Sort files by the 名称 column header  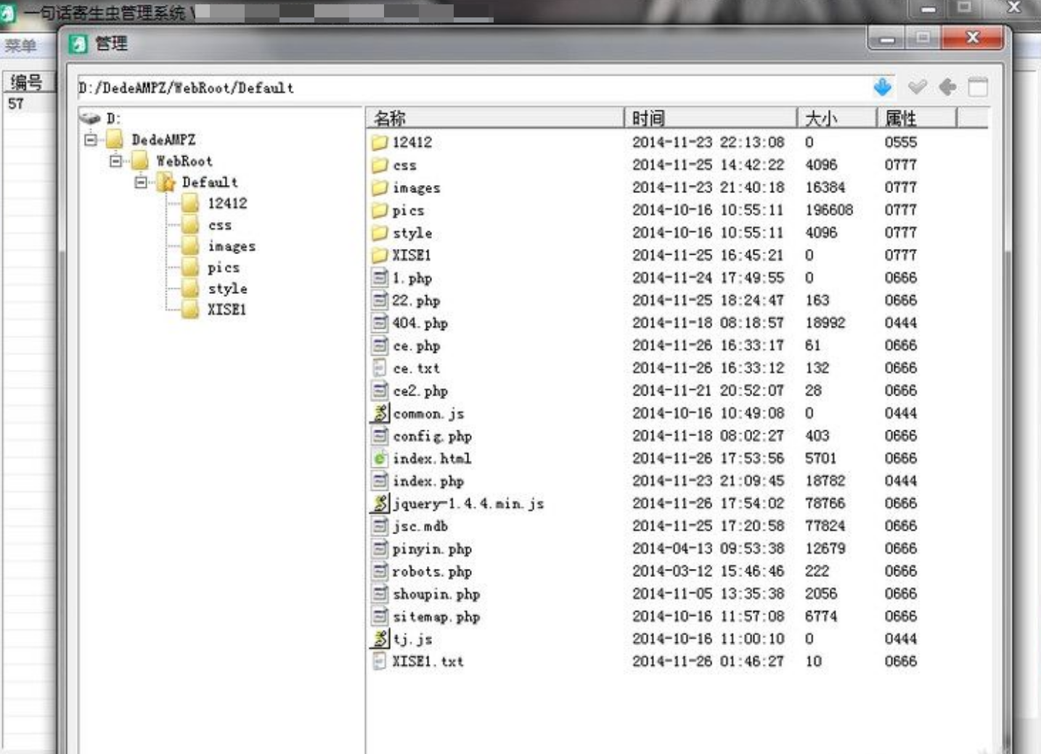click(496, 118)
